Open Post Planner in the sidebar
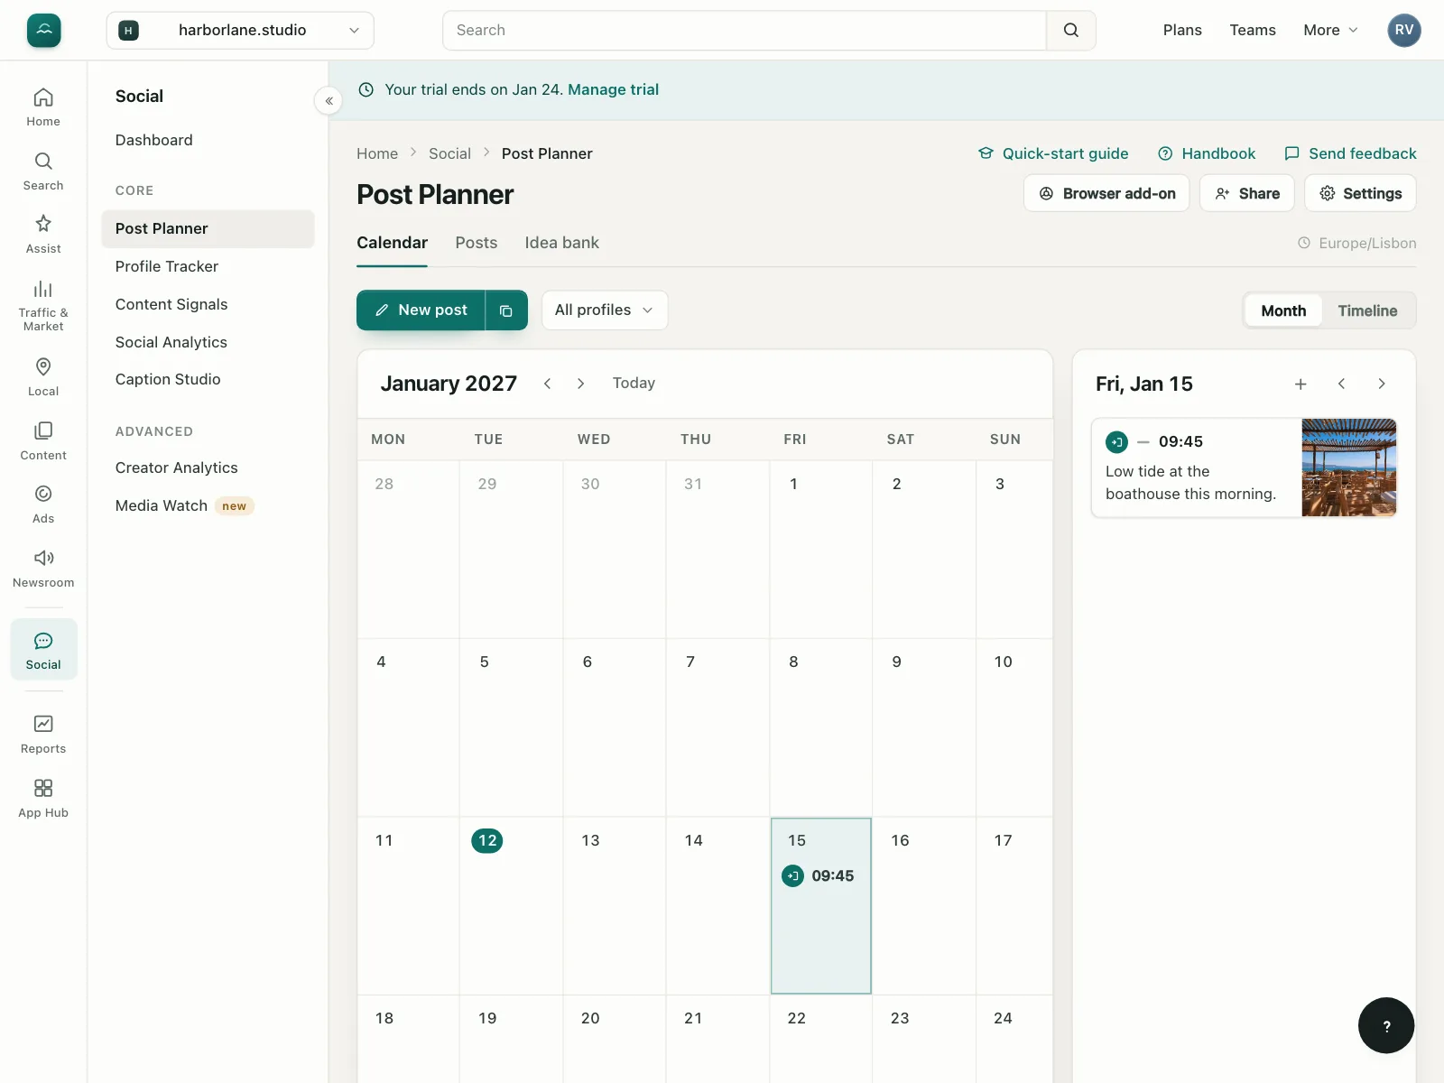The width and height of the screenshot is (1444, 1083). 208,229
